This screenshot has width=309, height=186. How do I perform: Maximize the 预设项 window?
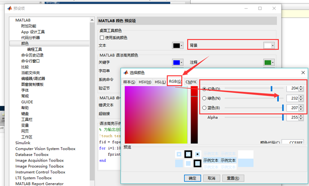(260, 8)
